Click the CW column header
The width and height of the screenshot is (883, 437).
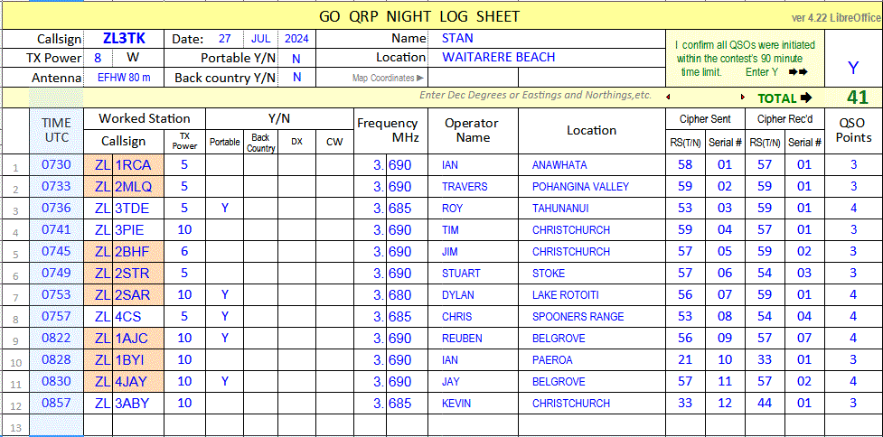(333, 142)
